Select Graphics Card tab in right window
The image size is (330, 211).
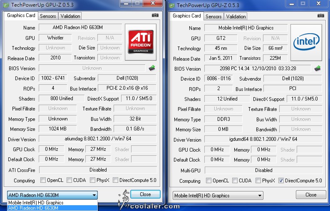pyautogui.click(x=187, y=16)
